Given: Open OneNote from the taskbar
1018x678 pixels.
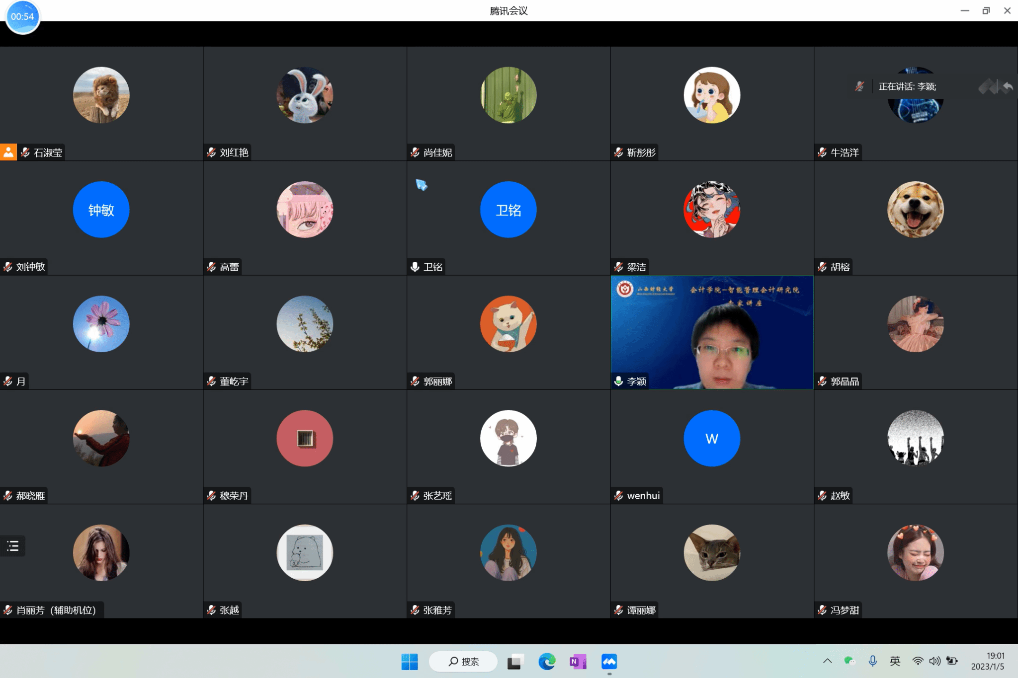Looking at the screenshot, I should [x=577, y=662].
